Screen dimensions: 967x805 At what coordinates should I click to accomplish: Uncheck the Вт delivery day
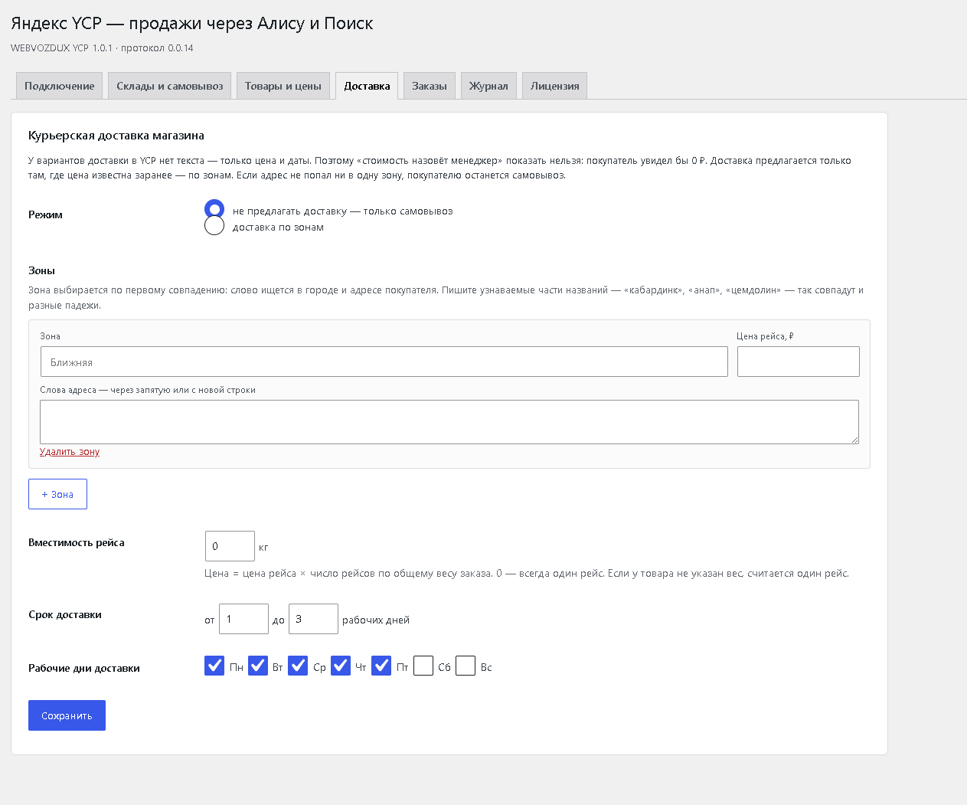(x=258, y=666)
